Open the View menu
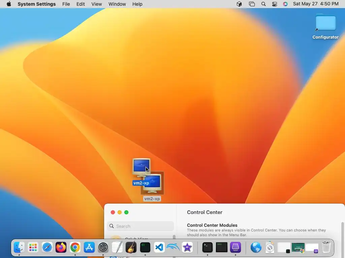The image size is (345, 258). 97,4
